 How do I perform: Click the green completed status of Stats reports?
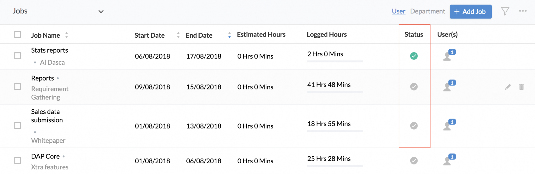point(414,56)
